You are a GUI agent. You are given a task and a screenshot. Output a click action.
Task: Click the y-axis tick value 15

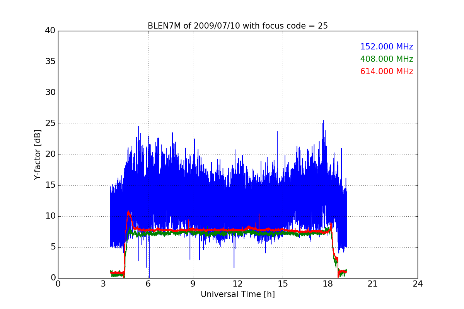point(50,185)
